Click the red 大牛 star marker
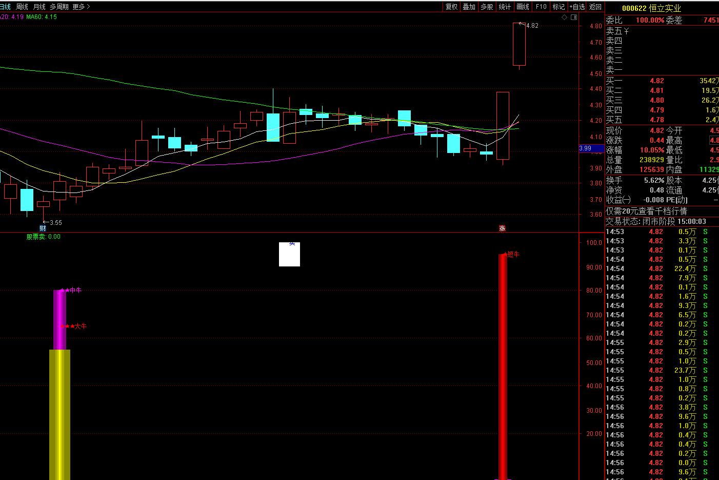Image resolution: width=719 pixels, height=480 pixels. [67, 327]
